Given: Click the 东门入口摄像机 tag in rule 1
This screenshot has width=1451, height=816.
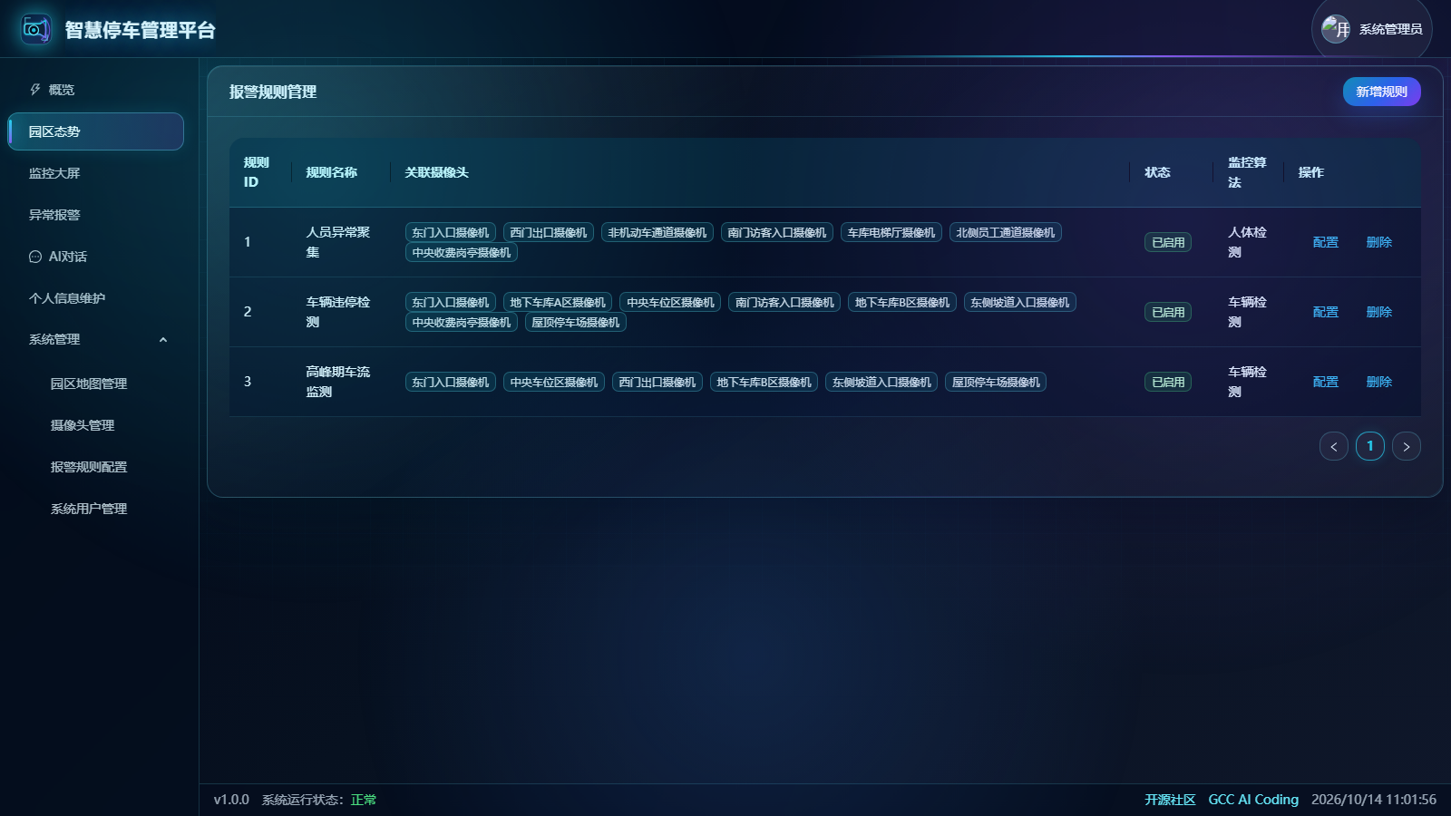Looking at the screenshot, I should click(450, 233).
